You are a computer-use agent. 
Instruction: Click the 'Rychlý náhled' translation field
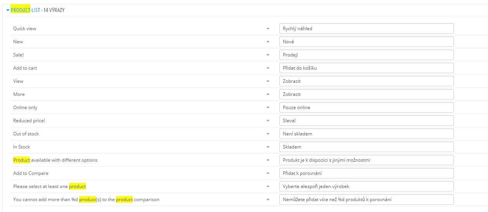(366, 29)
